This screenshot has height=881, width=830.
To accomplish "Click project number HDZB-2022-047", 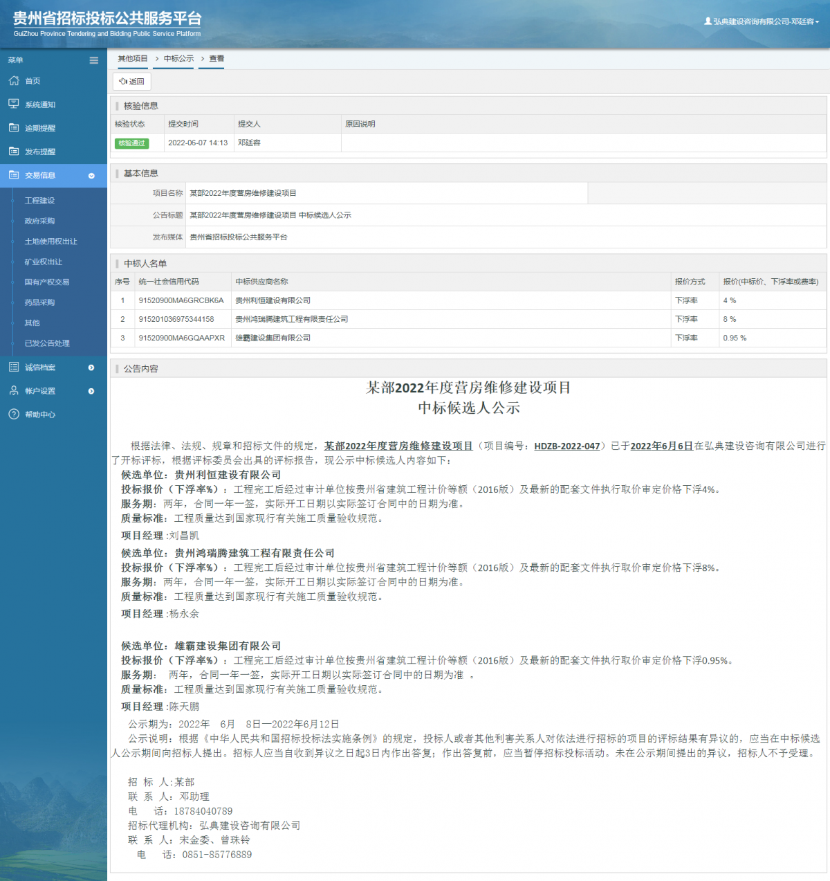I will click(x=567, y=446).
